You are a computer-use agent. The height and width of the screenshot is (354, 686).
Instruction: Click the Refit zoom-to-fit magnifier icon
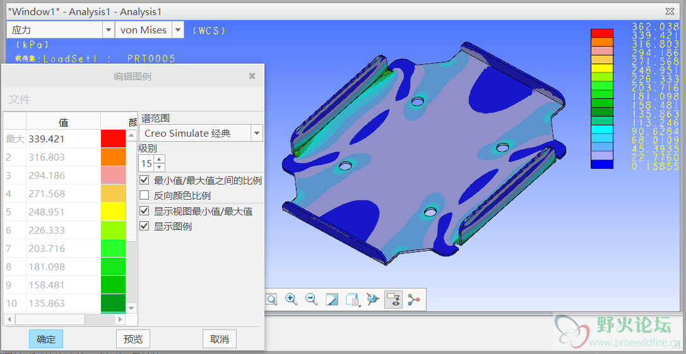272,299
